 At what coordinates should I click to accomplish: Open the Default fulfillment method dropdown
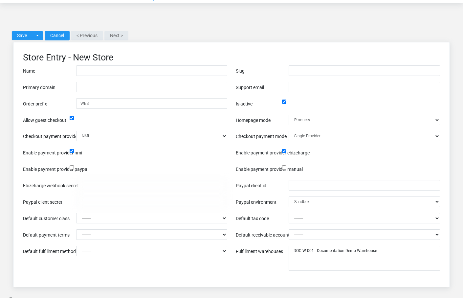click(x=152, y=251)
